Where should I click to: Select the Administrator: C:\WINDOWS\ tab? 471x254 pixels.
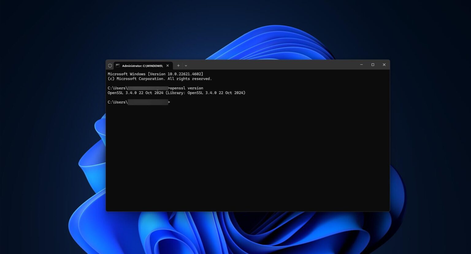coord(142,66)
